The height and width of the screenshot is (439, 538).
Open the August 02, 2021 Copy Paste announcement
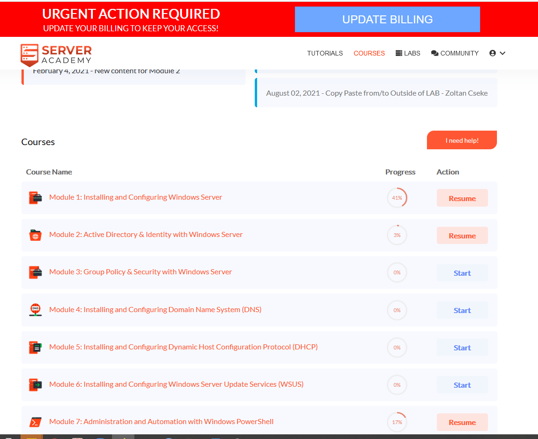tap(377, 93)
